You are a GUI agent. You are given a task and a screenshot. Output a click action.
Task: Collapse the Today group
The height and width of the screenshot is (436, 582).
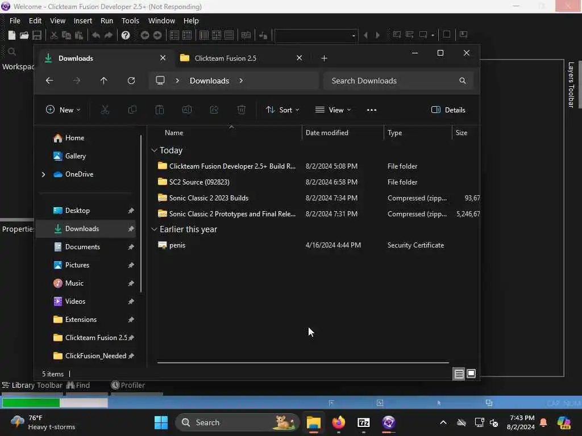(x=154, y=150)
